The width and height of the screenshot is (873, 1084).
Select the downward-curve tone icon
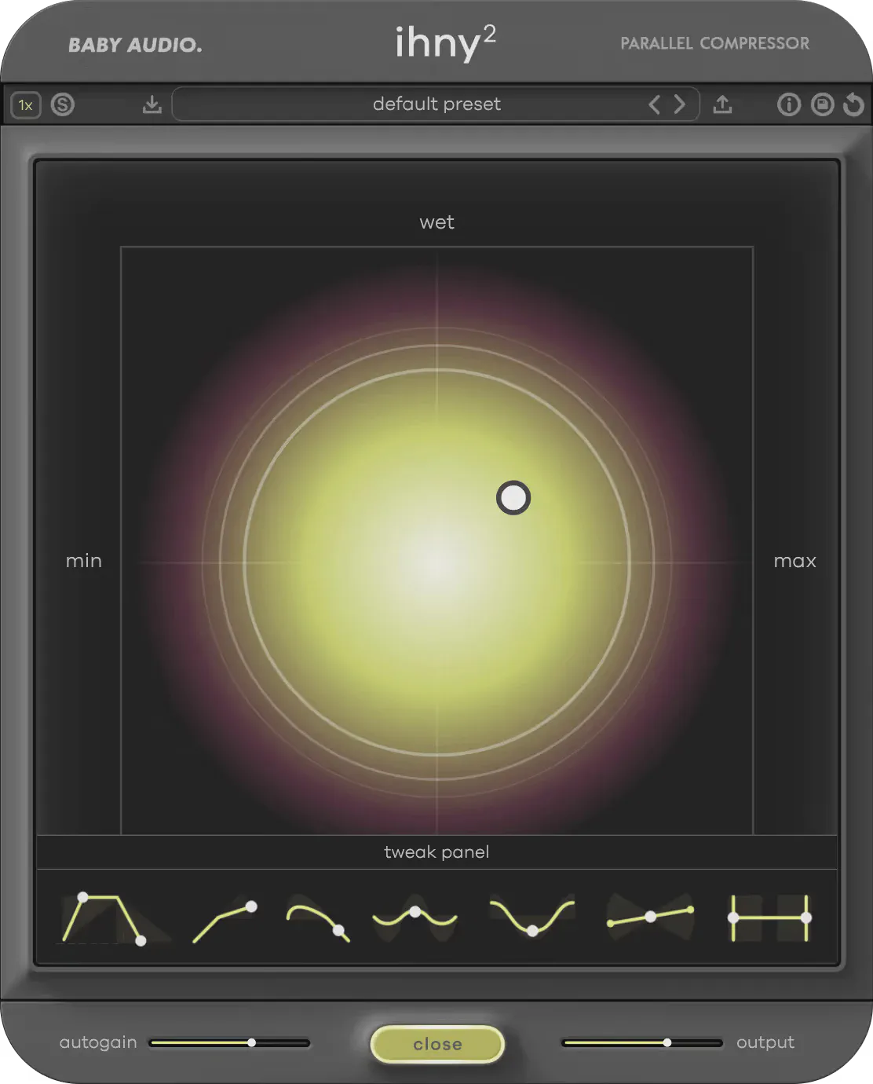(x=318, y=919)
